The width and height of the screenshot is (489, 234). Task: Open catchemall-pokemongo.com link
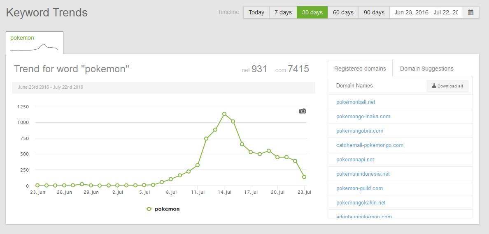(370, 145)
